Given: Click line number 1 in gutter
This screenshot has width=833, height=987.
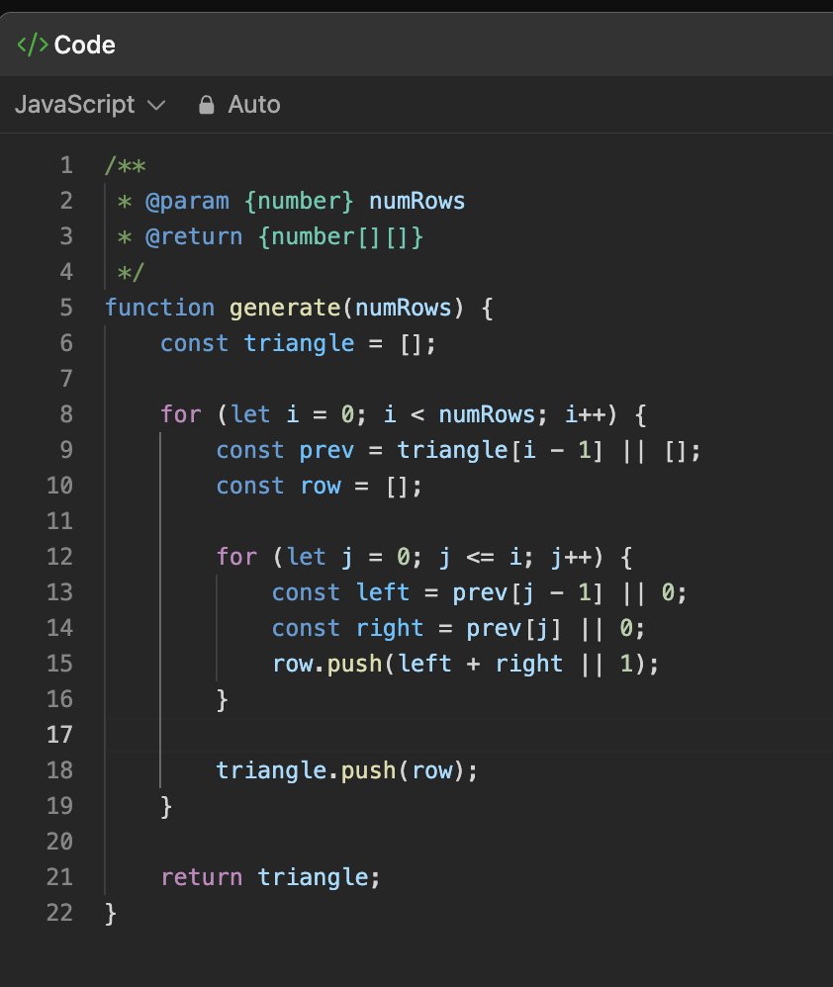Looking at the screenshot, I should [x=66, y=165].
